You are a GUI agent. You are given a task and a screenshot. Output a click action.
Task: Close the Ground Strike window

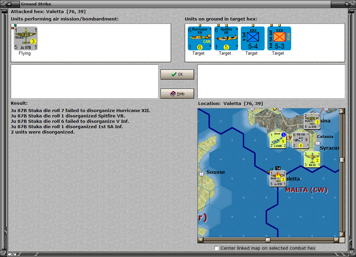click(347, 4)
